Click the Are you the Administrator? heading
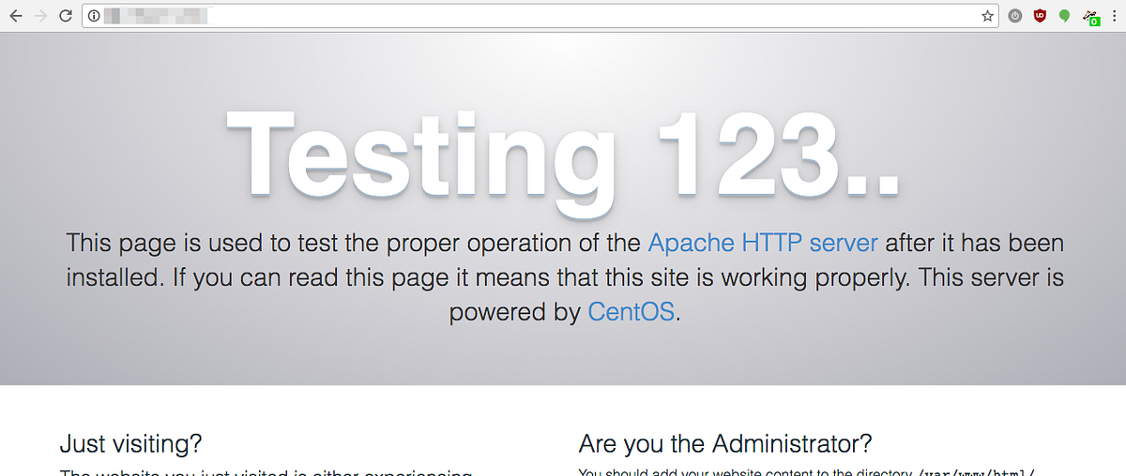The width and height of the screenshot is (1126, 476). pyautogui.click(x=725, y=443)
